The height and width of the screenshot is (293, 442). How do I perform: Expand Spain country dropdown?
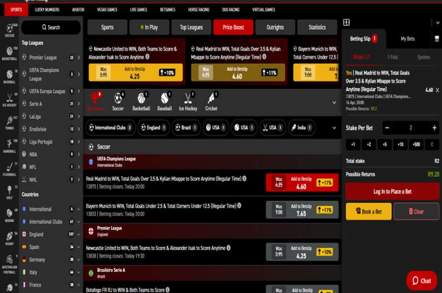79,247
